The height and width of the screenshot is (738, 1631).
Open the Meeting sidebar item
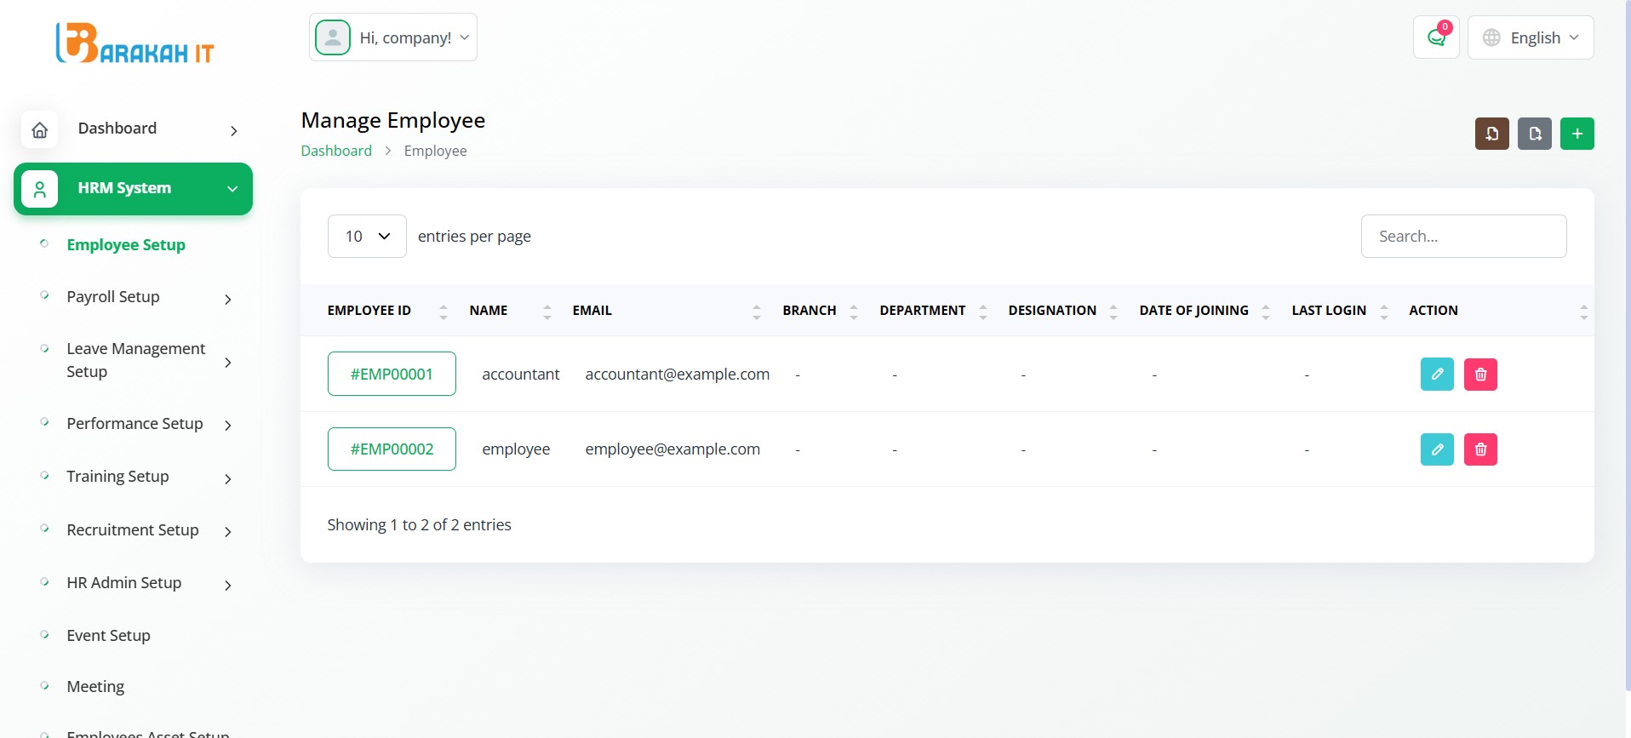[95, 687]
